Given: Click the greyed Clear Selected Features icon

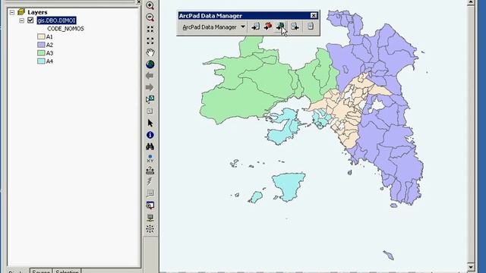Looking at the screenshot, I should click(x=150, y=111).
